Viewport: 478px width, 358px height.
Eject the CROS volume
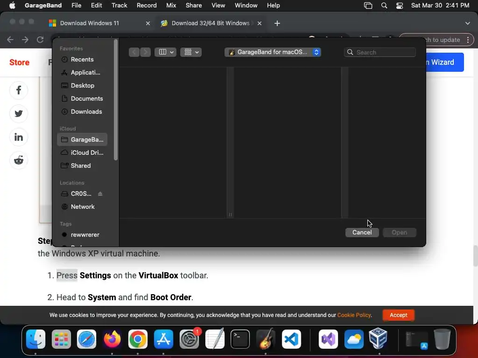tap(100, 193)
